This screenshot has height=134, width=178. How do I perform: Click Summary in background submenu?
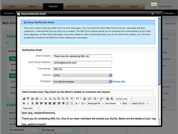(9, 13)
